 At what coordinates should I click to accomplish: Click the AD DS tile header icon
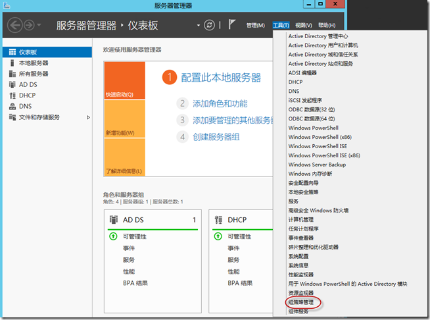click(x=114, y=219)
